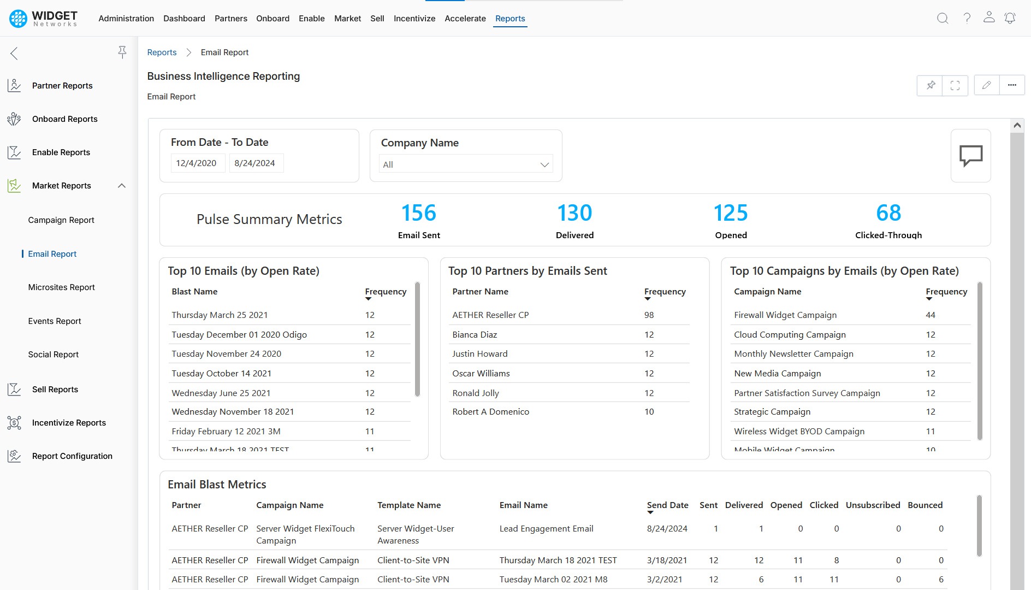
Task: Open the Incentivize menu in top navigation
Action: click(414, 19)
